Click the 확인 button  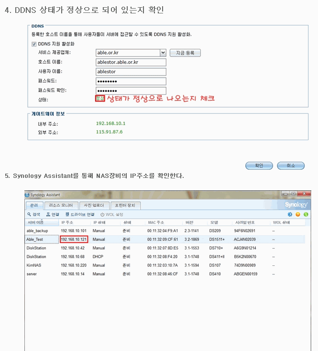click(x=259, y=165)
